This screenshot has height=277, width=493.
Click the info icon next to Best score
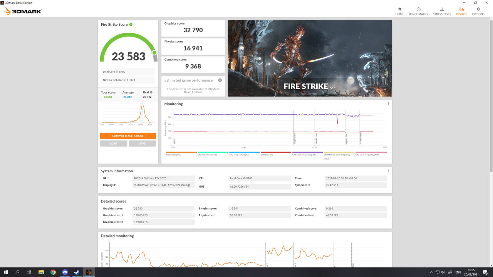pyautogui.click(x=151, y=92)
